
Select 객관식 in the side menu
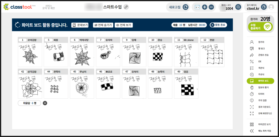tap(261, 68)
